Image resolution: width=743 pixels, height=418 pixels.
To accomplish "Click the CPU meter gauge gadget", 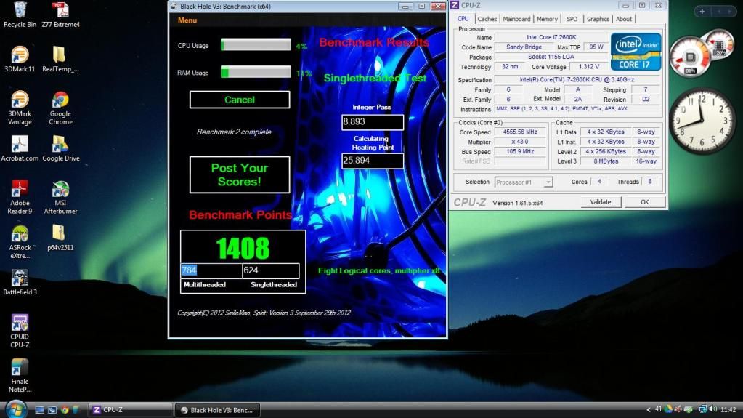I will pyautogui.click(x=691, y=58).
